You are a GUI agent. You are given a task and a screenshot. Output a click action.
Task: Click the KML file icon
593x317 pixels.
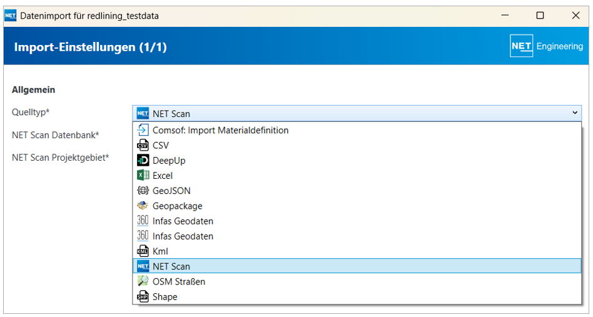(x=143, y=251)
